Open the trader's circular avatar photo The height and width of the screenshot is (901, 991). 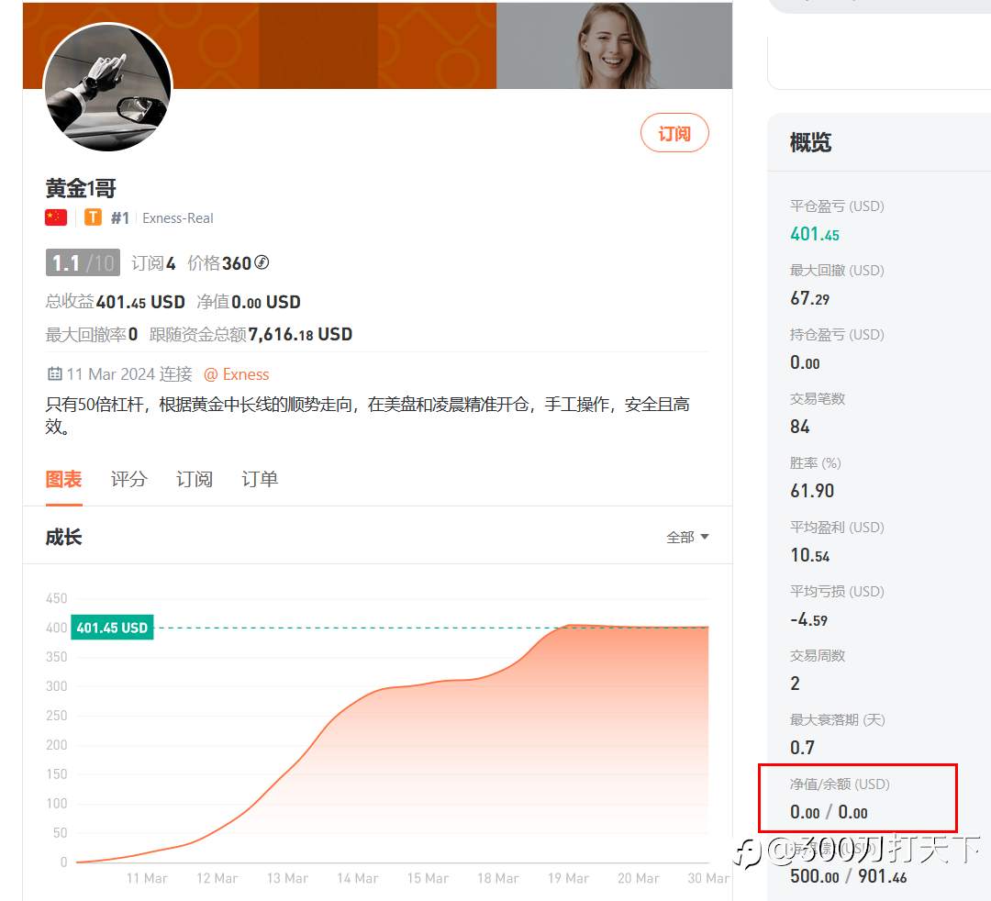tap(107, 87)
